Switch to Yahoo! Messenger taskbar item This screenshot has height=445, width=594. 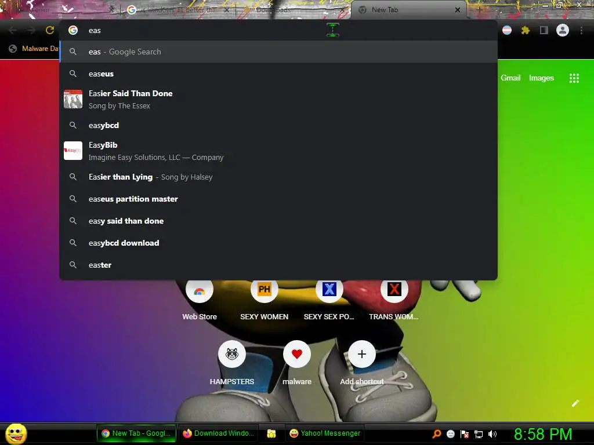tap(325, 433)
